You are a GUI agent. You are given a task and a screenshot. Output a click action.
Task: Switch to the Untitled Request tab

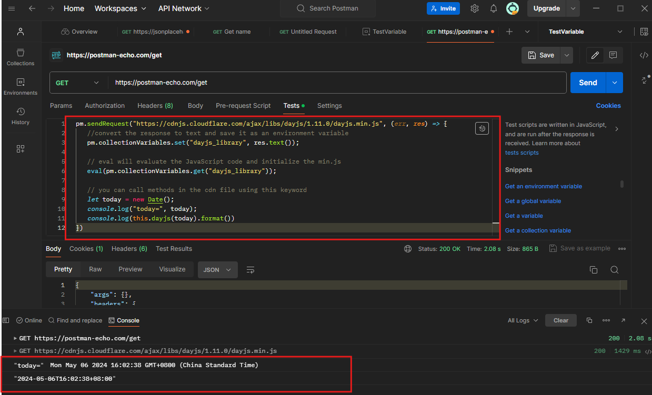[308, 32]
